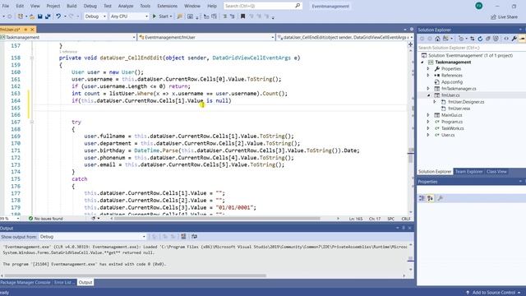Switch to Class View tab
The height and width of the screenshot is (296, 526).
[496, 172]
